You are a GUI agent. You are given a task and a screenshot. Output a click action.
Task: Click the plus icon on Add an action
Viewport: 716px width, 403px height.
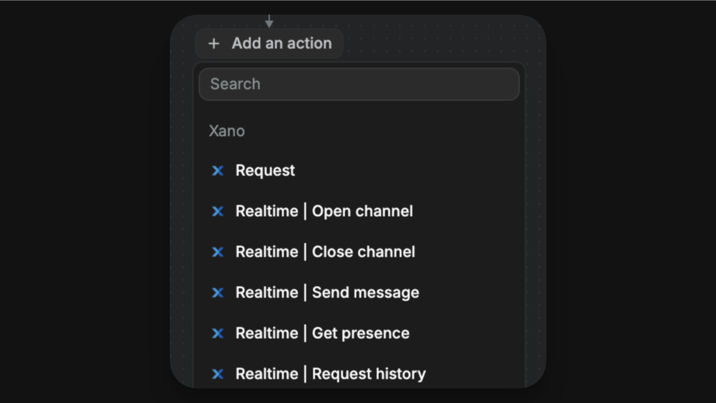pos(212,43)
